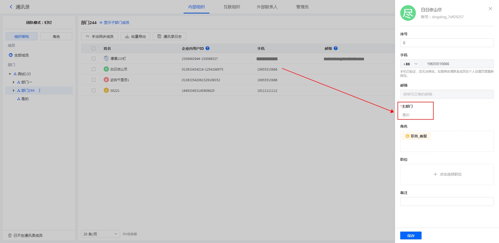Viewport: 499px width, 243px height.
Task: Toggle the select-all checkbox in table header
Action: pos(94,48)
